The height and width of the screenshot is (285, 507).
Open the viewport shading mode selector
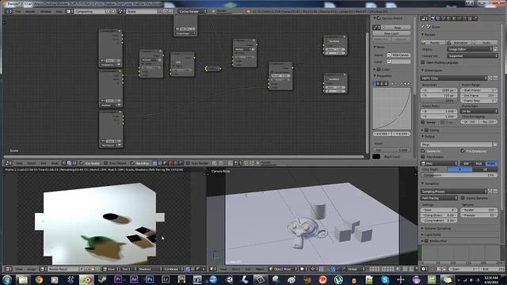point(303,269)
